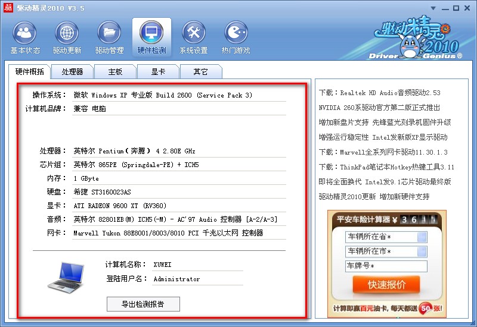Switch to the 硬件概括 tab
Image resolution: width=477 pixels, height=327 pixels.
pos(29,72)
